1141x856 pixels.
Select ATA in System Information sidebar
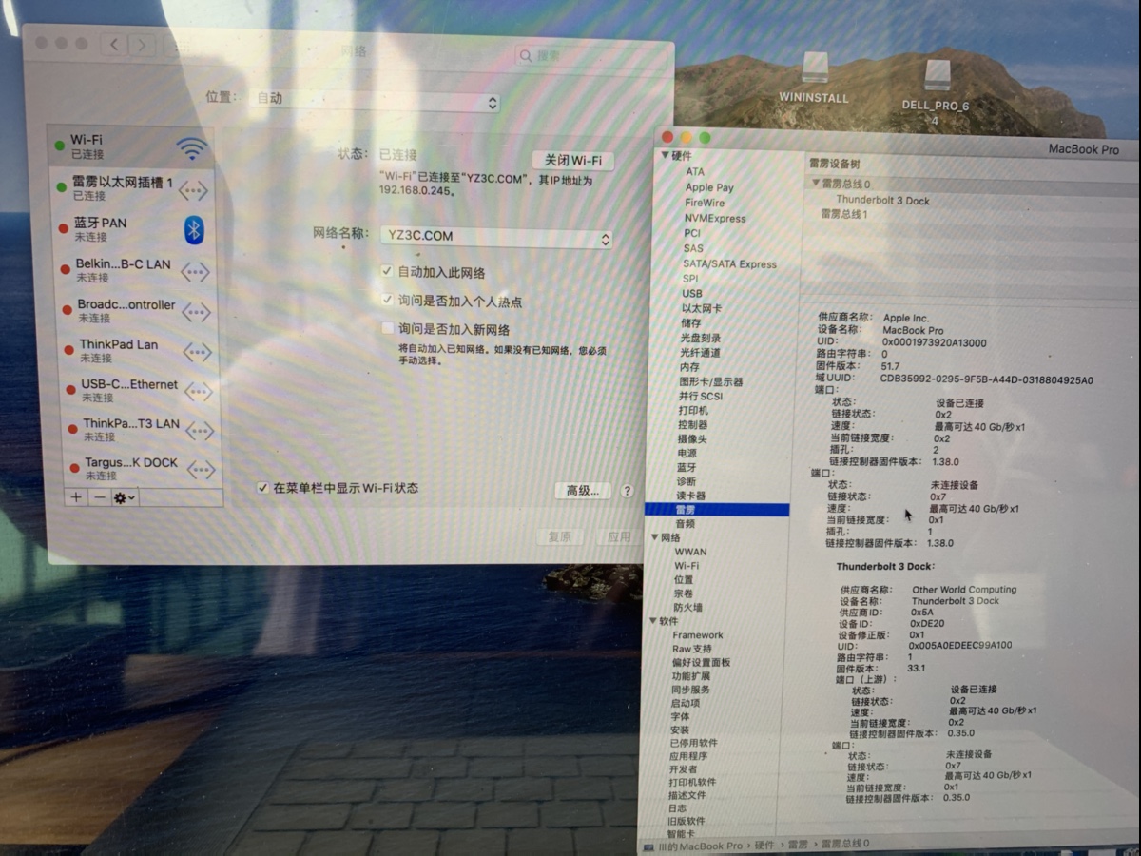coord(695,172)
